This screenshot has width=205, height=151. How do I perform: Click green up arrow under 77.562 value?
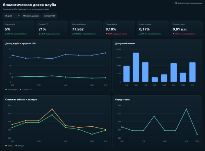[x=73, y=34]
